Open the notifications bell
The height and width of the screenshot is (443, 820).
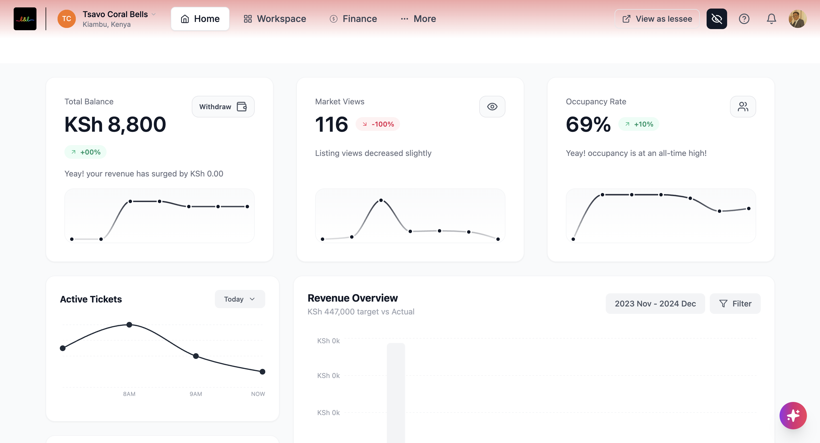pos(771,19)
